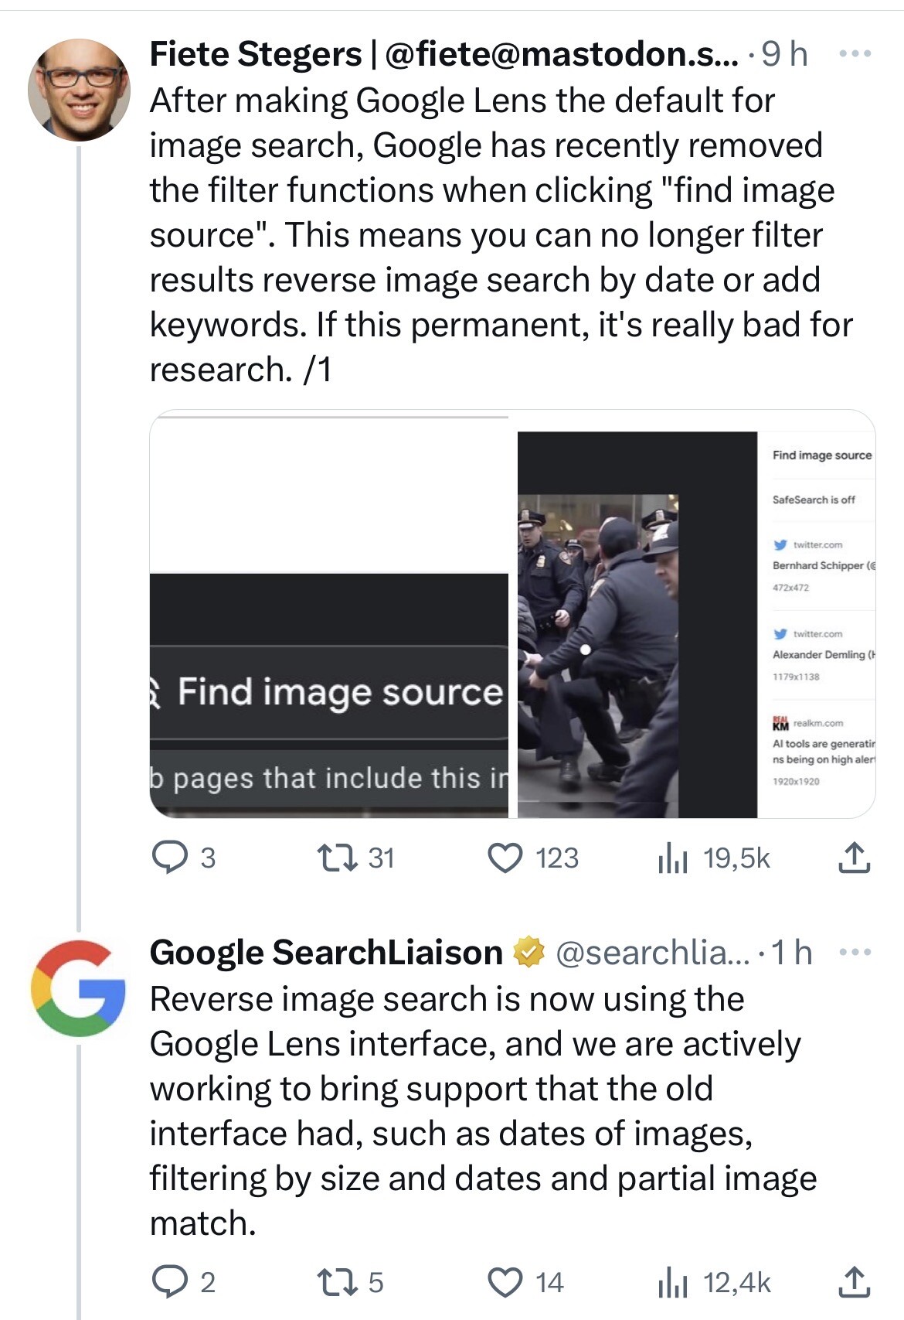Share Google SearchLiaison's tweet
Image resolution: width=904 pixels, height=1320 pixels.
pyautogui.click(x=855, y=1281)
